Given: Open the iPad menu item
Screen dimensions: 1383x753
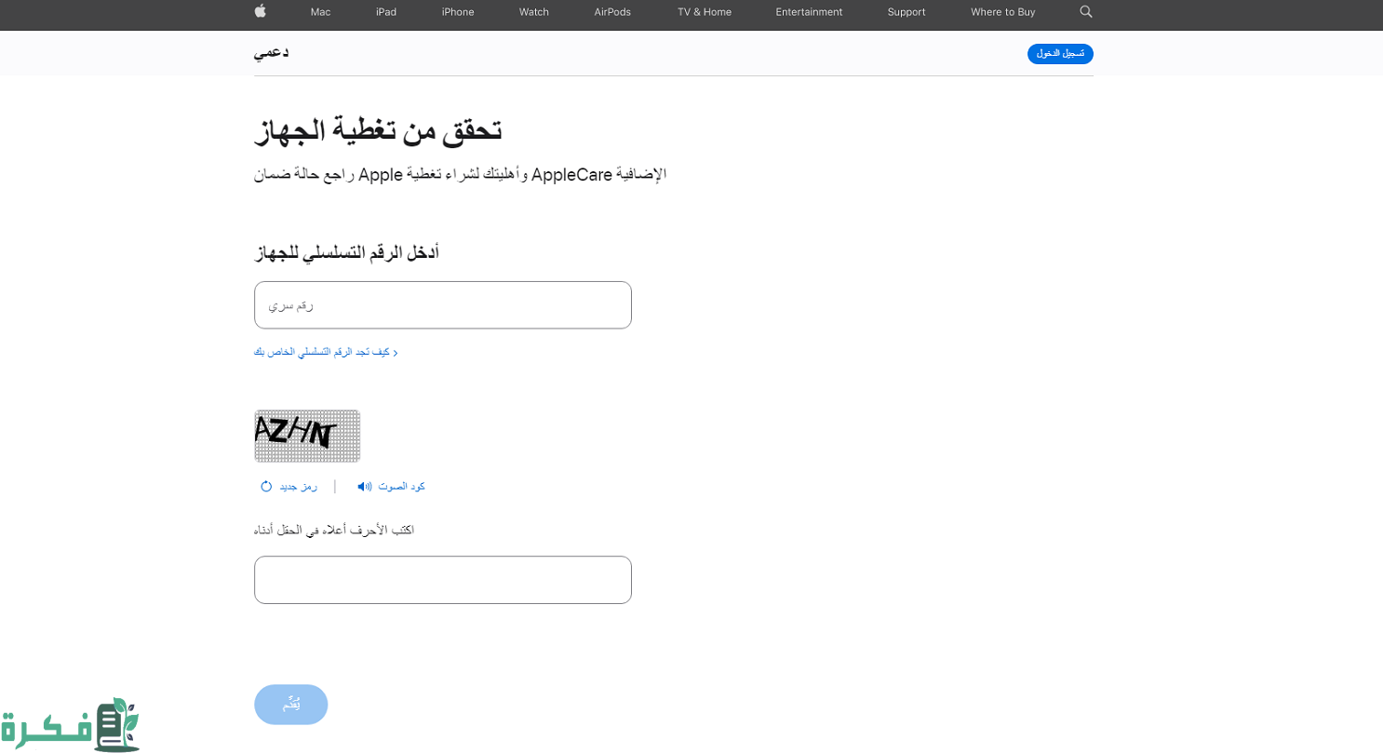Looking at the screenshot, I should [x=386, y=12].
